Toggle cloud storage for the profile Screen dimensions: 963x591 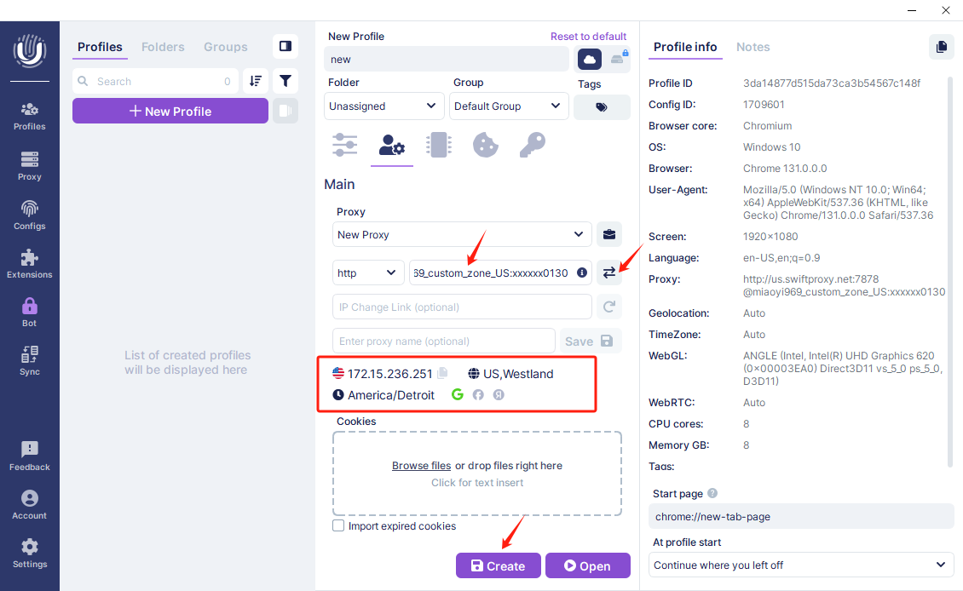pyautogui.click(x=590, y=59)
